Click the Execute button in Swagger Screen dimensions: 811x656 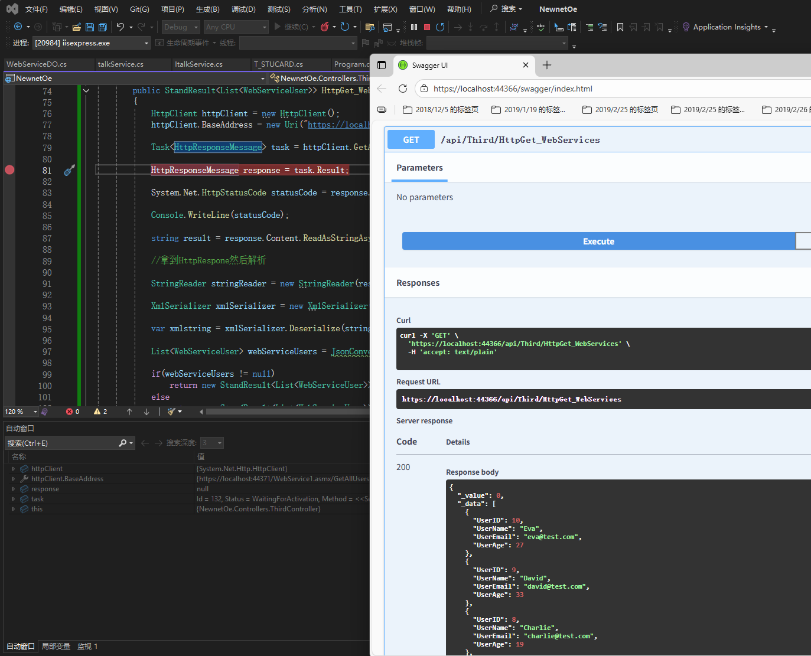(598, 241)
